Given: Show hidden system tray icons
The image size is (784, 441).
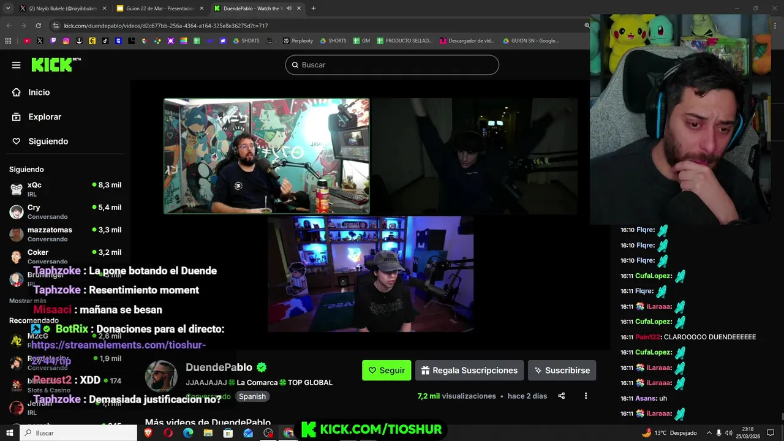Looking at the screenshot, I should click(x=709, y=433).
